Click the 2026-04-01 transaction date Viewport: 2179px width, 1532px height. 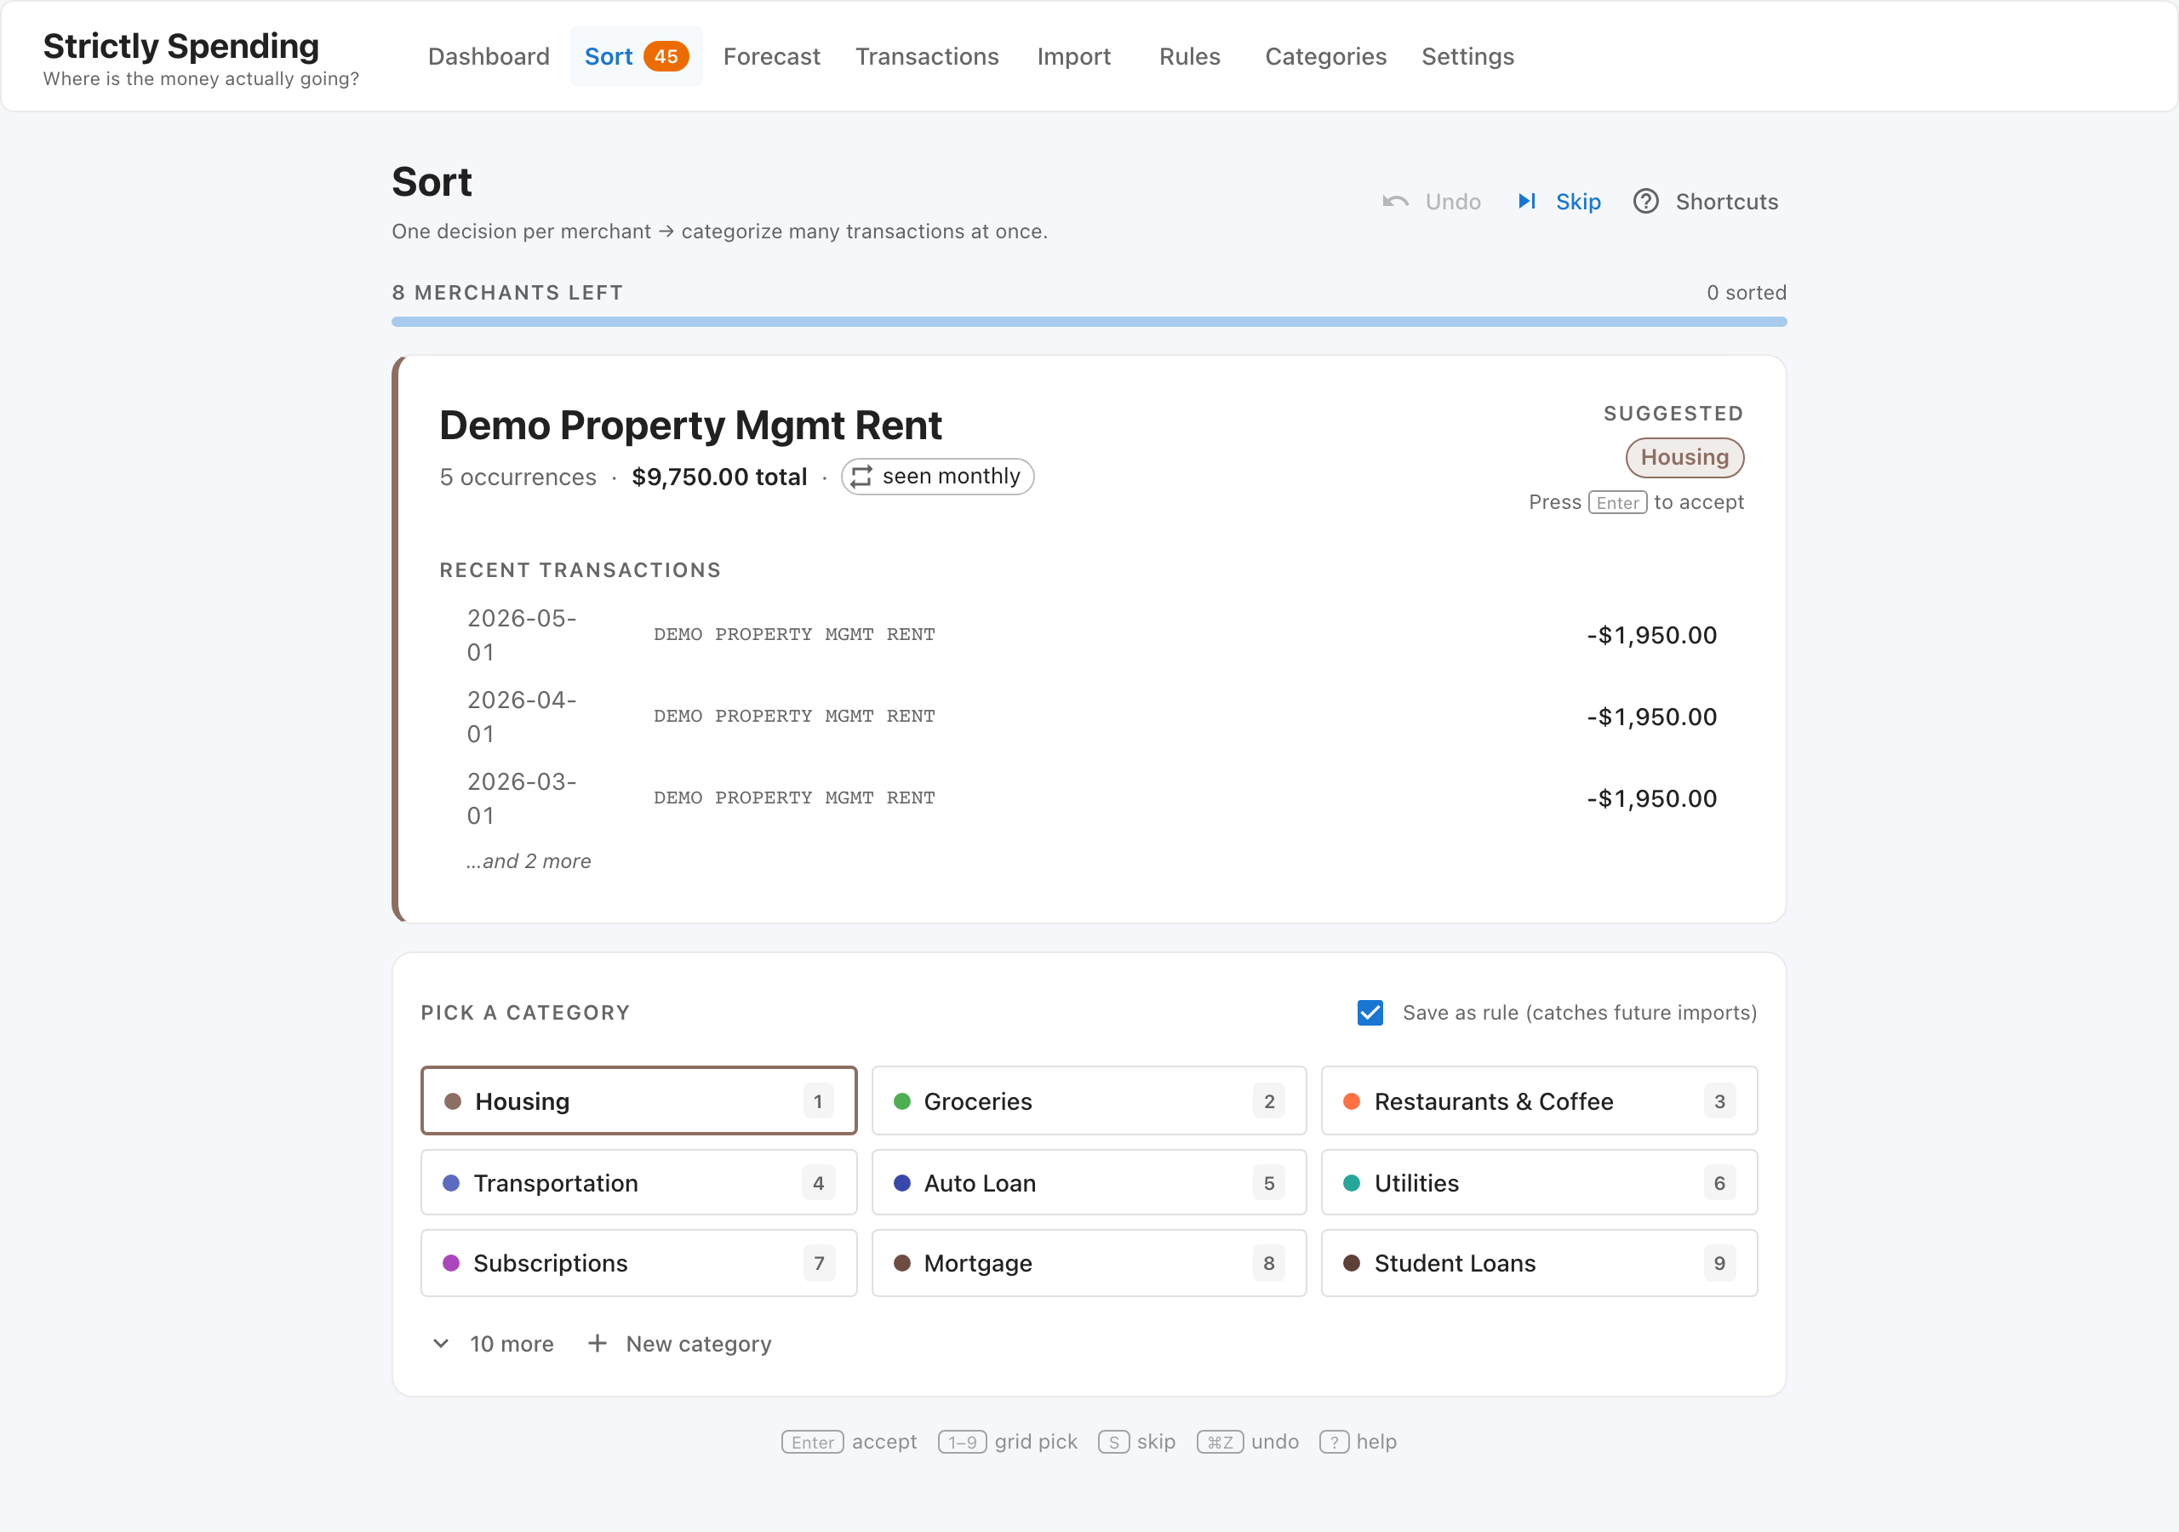(x=521, y=717)
